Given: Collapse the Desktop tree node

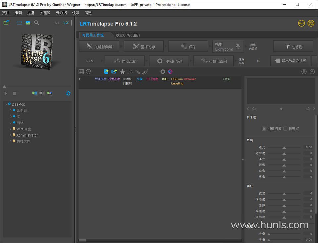Looking at the screenshot, I should (6, 104).
